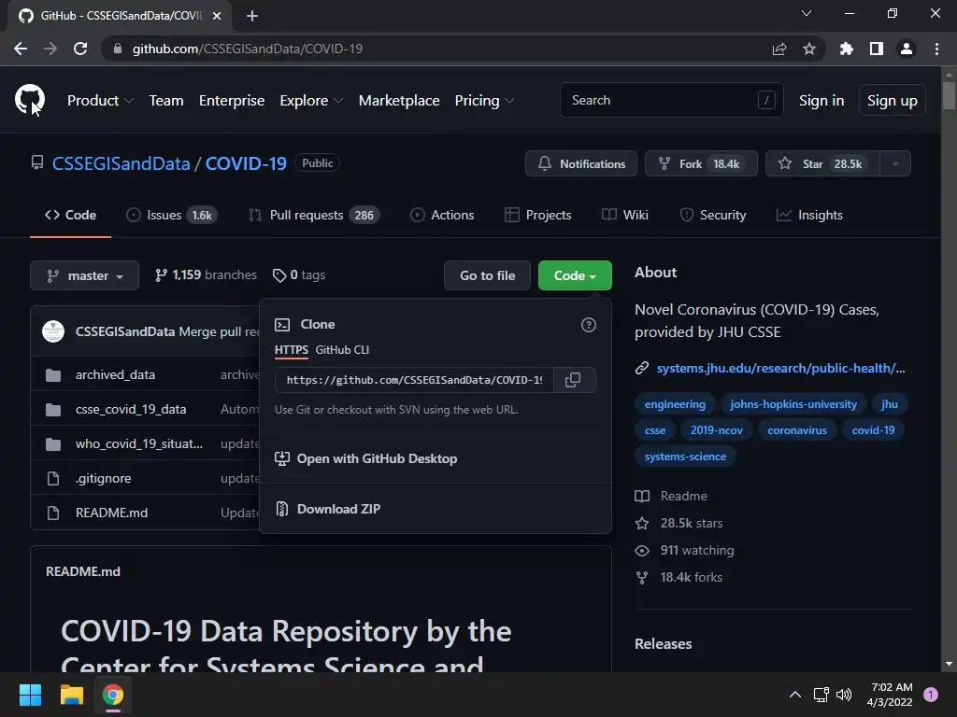The height and width of the screenshot is (717, 957).
Task: Show hidden system tray icons
Action: point(794,695)
